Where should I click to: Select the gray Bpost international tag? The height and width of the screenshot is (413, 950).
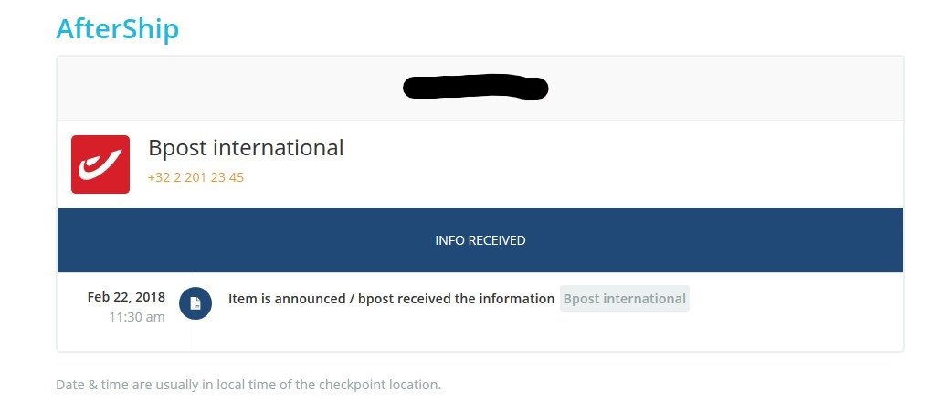(x=625, y=299)
